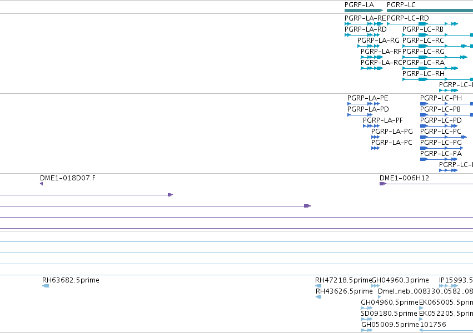Screen dimensions: 473x333
Task: Select the DME1-006H12 clone label
Action: (404, 178)
